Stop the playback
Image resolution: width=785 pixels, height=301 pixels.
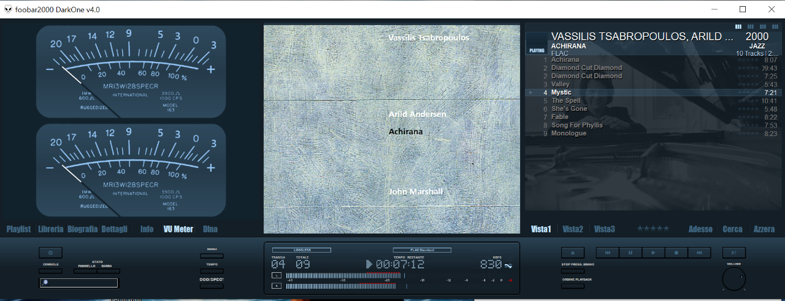coord(676,253)
